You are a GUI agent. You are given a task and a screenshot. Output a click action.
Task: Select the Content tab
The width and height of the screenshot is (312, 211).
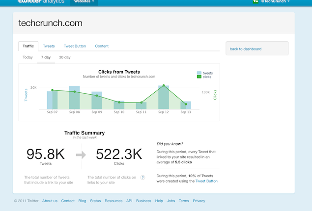tap(102, 46)
